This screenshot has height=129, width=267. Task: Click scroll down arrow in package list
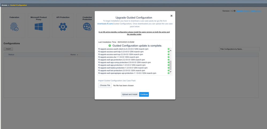[x=171, y=72]
